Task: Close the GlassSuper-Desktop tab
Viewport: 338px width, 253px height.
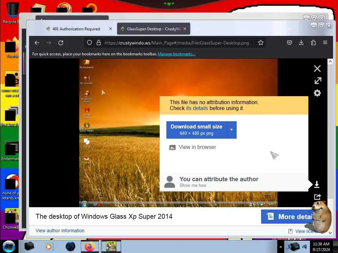Action: (185, 29)
